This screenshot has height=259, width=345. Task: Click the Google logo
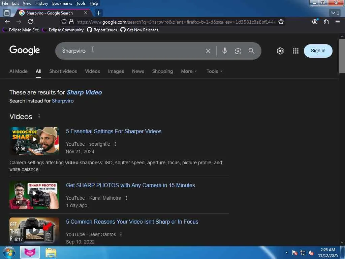tap(25, 51)
